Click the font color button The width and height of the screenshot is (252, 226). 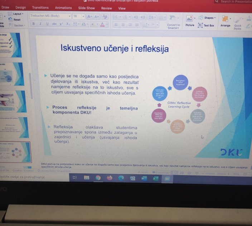click(102, 24)
